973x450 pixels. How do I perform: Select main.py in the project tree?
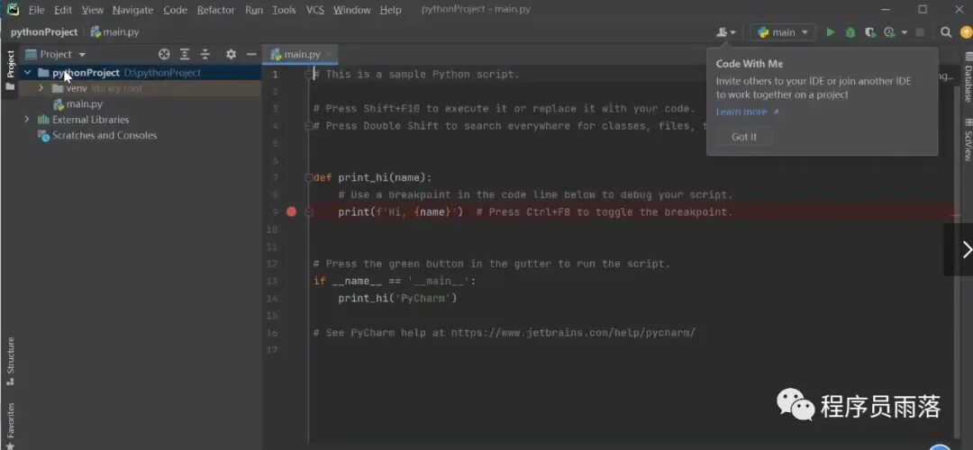[x=85, y=104]
